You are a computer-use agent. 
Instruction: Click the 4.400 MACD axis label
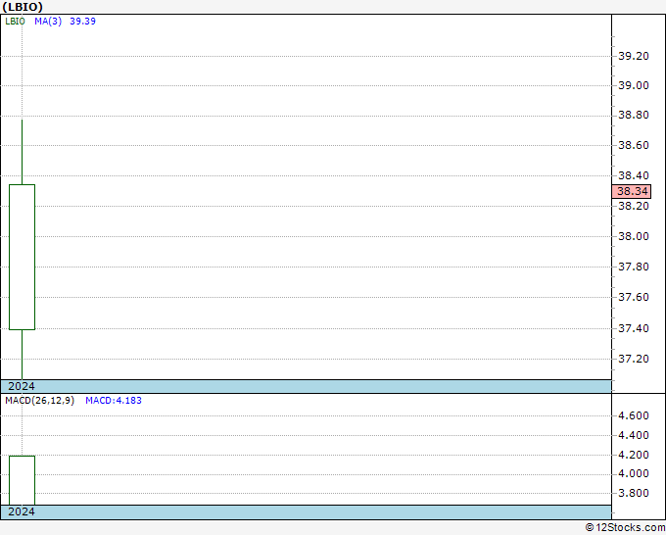pyautogui.click(x=634, y=435)
